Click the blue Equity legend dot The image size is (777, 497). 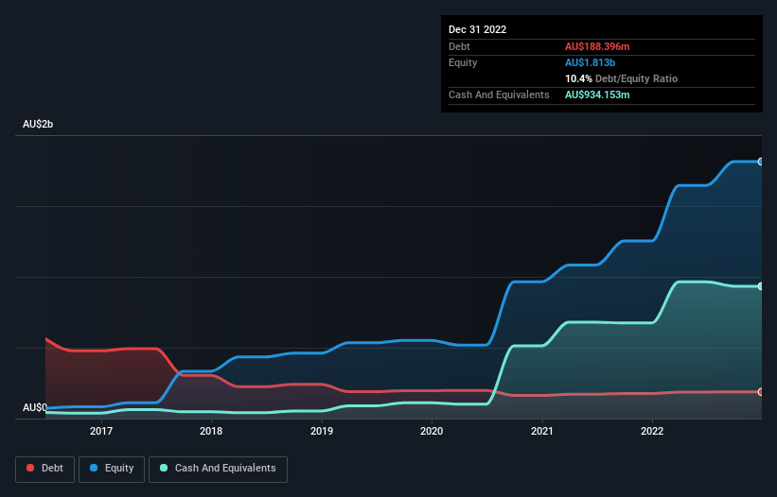coord(94,468)
